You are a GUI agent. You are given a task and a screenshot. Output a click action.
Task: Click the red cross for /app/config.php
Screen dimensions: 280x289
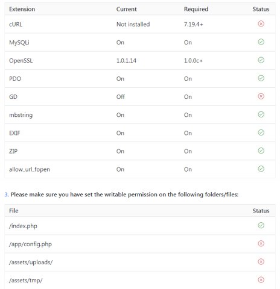(x=261, y=244)
